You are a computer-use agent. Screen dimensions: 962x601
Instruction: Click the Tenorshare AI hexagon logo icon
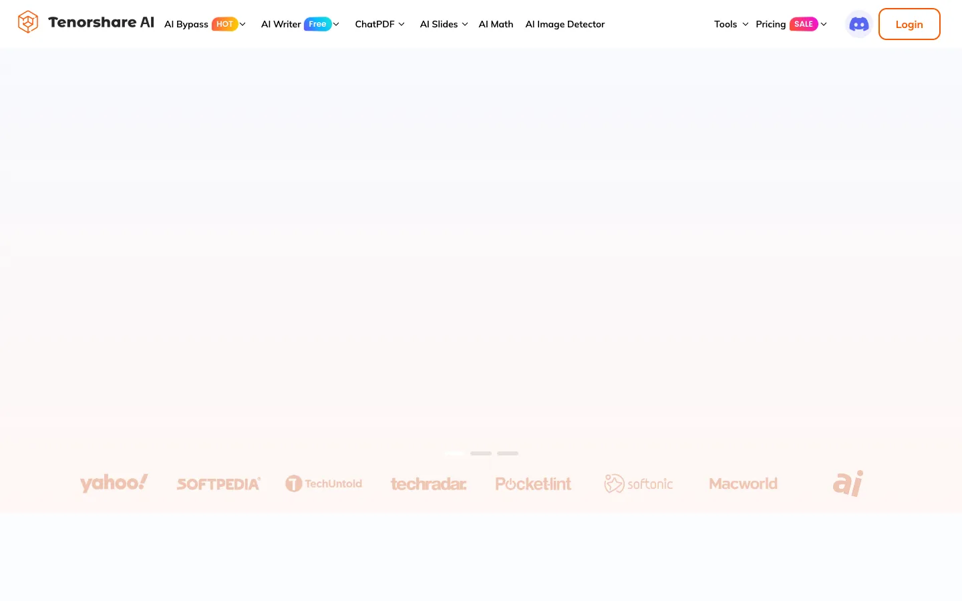pos(28,22)
